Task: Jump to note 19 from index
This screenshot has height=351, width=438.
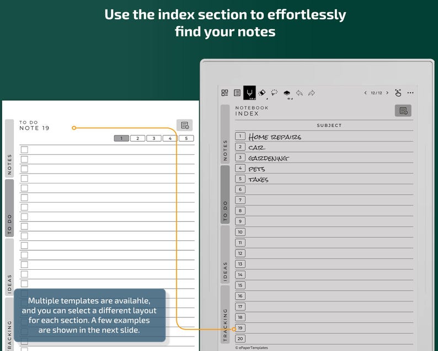Action: 240,328
